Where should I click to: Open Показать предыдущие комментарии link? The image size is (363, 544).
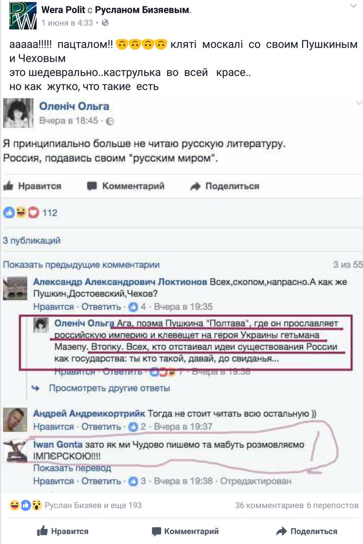coord(81,265)
